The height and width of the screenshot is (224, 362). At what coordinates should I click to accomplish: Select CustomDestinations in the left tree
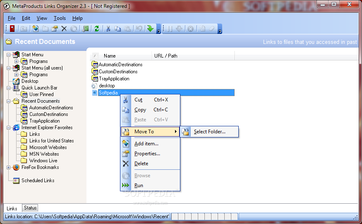[48, 114]
